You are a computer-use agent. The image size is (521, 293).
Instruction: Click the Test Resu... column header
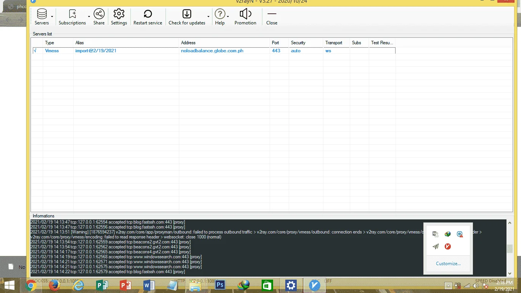[382, 43]
